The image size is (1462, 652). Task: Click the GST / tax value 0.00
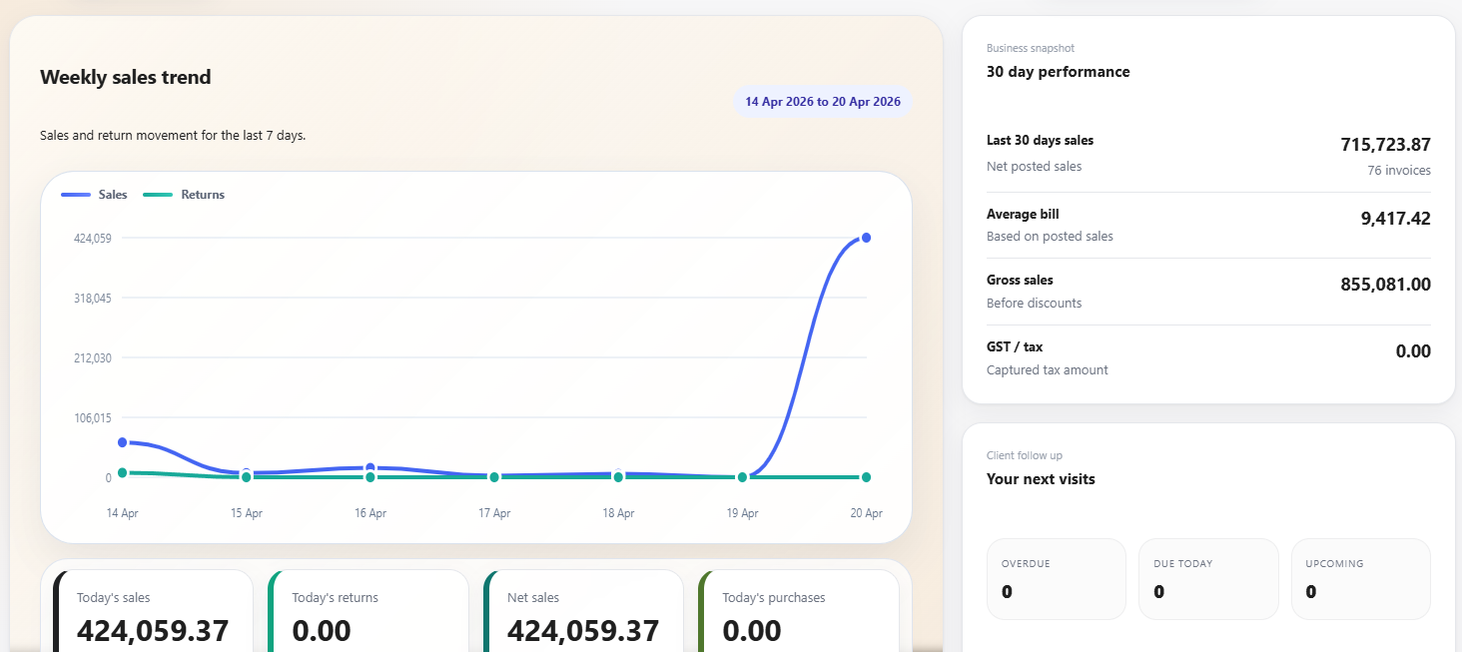click(1413, 351)
